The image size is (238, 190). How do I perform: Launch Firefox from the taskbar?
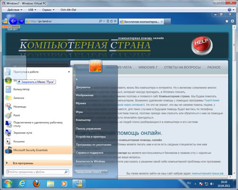coord(36,183)
